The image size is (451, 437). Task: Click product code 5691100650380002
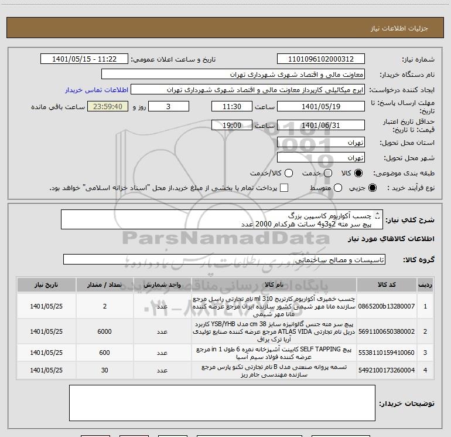tap(387, 331)
